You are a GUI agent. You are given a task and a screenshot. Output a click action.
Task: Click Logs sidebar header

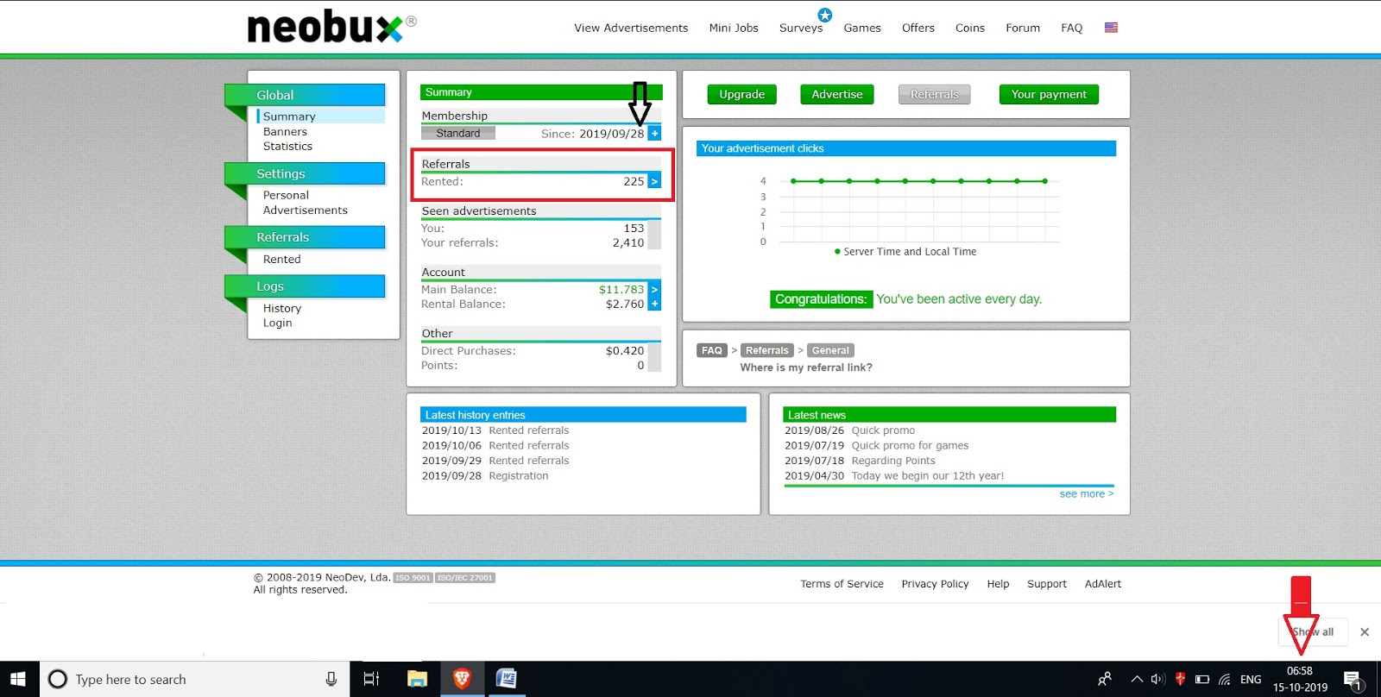coord(305,286)
